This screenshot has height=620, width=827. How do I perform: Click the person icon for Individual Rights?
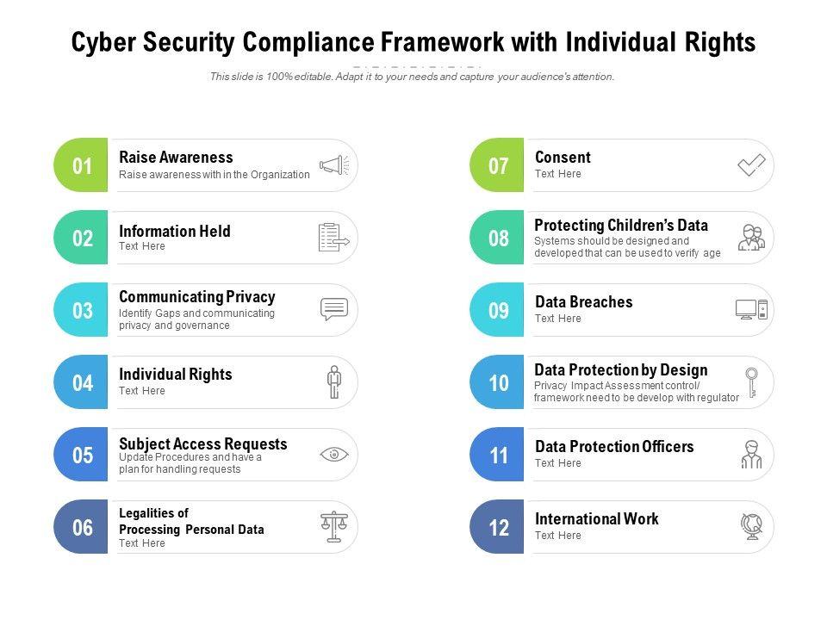pyautogui.click(x=334, y=381)
